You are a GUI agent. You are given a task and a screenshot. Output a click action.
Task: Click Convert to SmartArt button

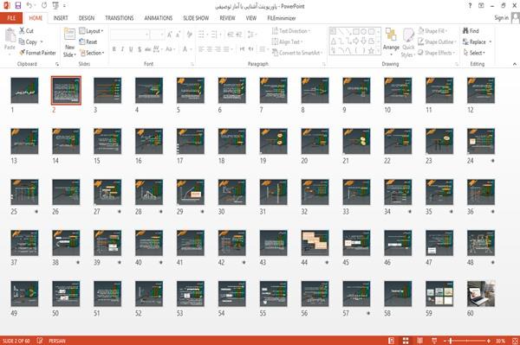(x=297, y=53)
